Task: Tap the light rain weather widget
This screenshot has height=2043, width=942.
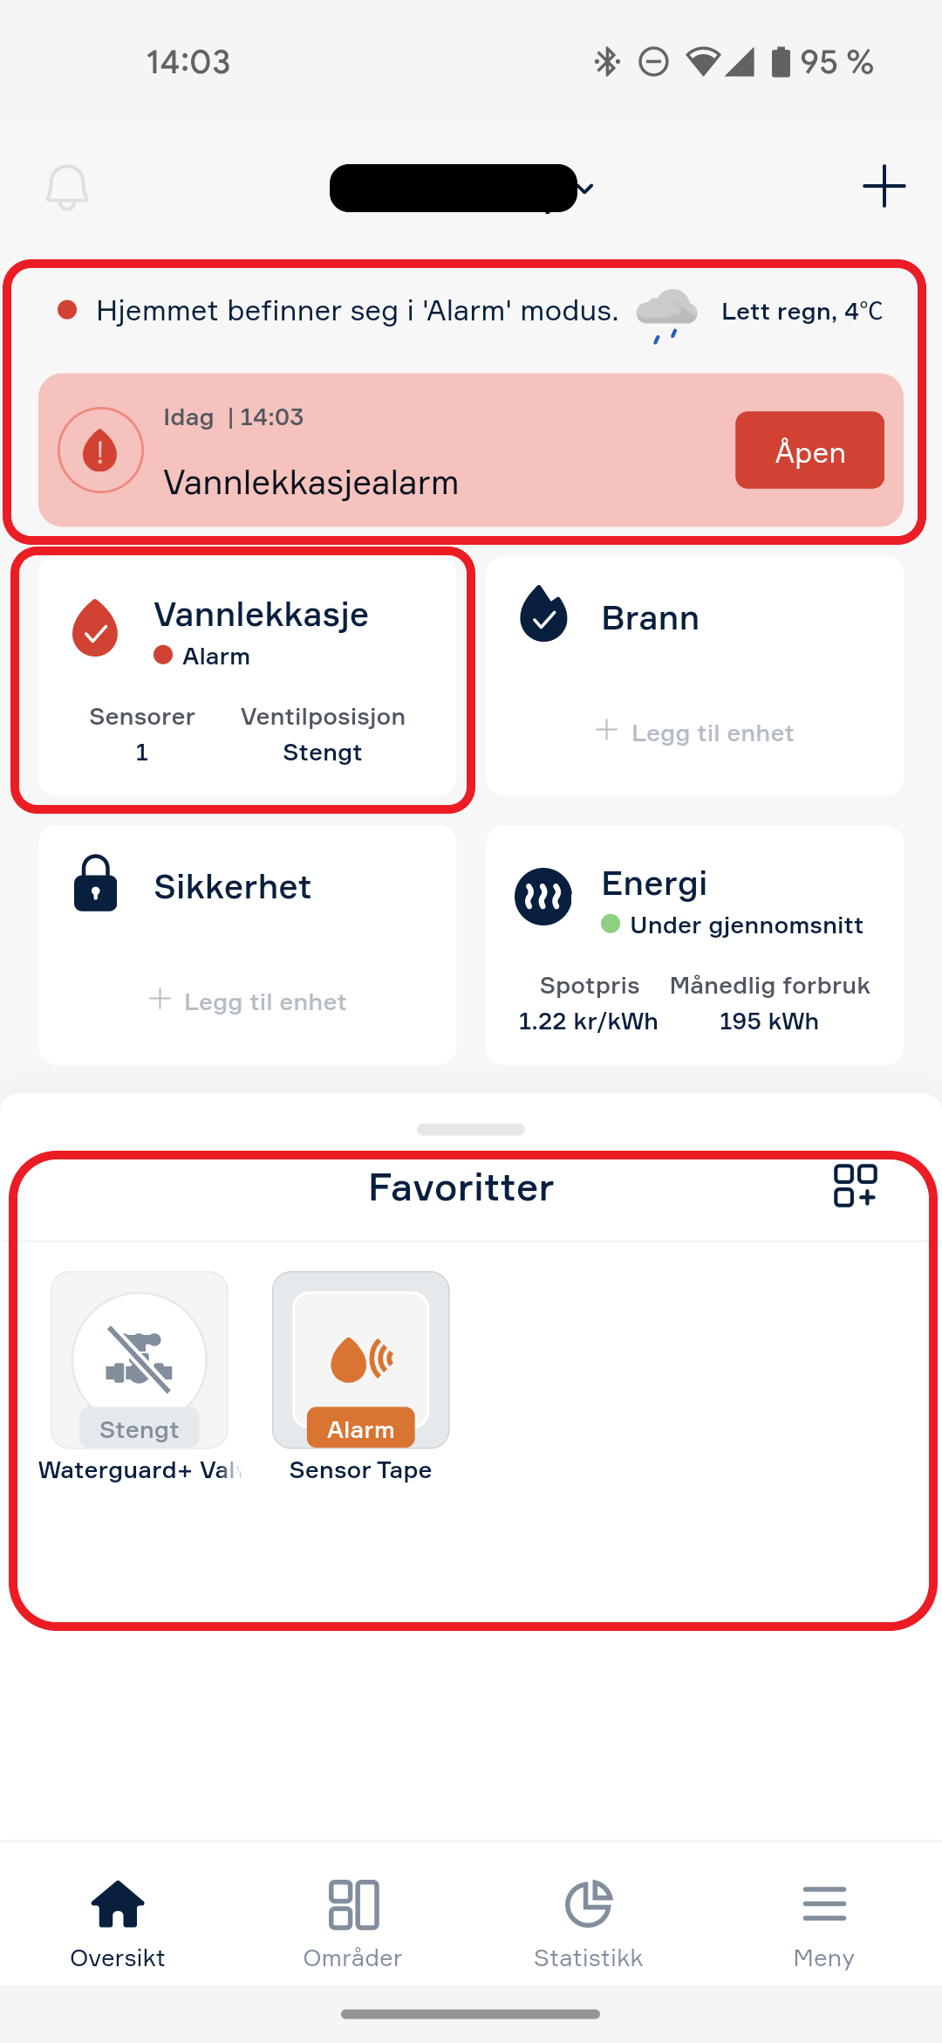Action: click(760, 312)
